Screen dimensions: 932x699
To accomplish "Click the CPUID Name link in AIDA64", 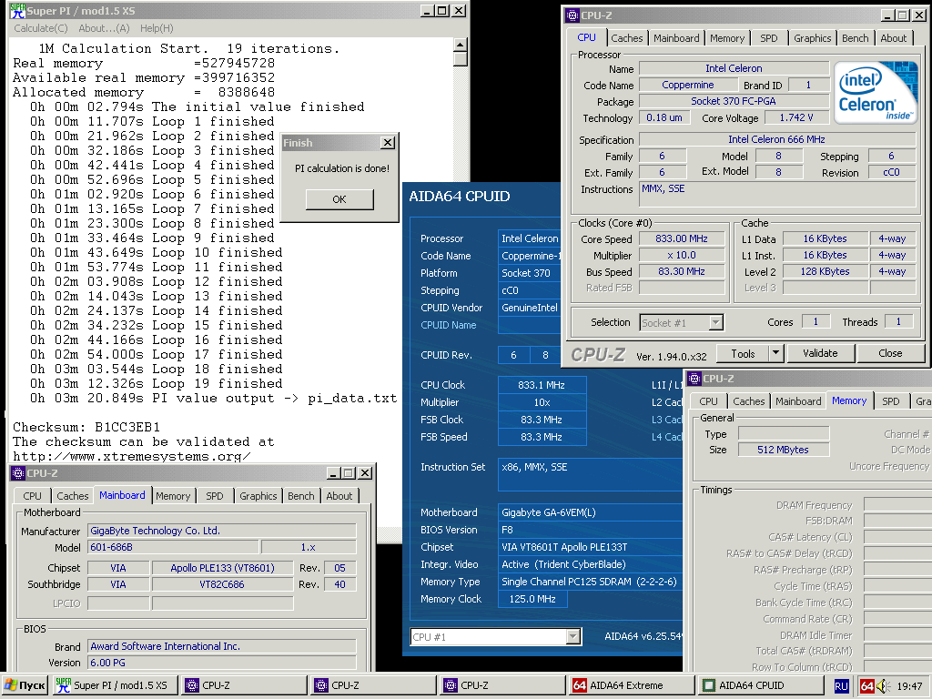I will click(448, 325).
